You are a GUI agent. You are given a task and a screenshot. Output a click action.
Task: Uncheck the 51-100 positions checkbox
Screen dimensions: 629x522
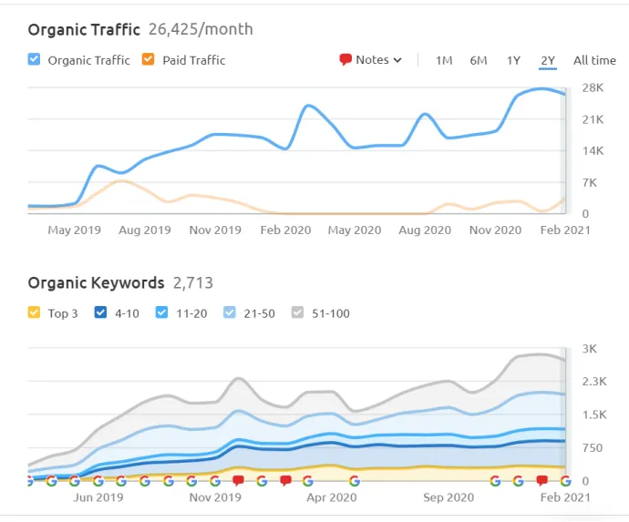pyautogui.click(x=298, y=312)
